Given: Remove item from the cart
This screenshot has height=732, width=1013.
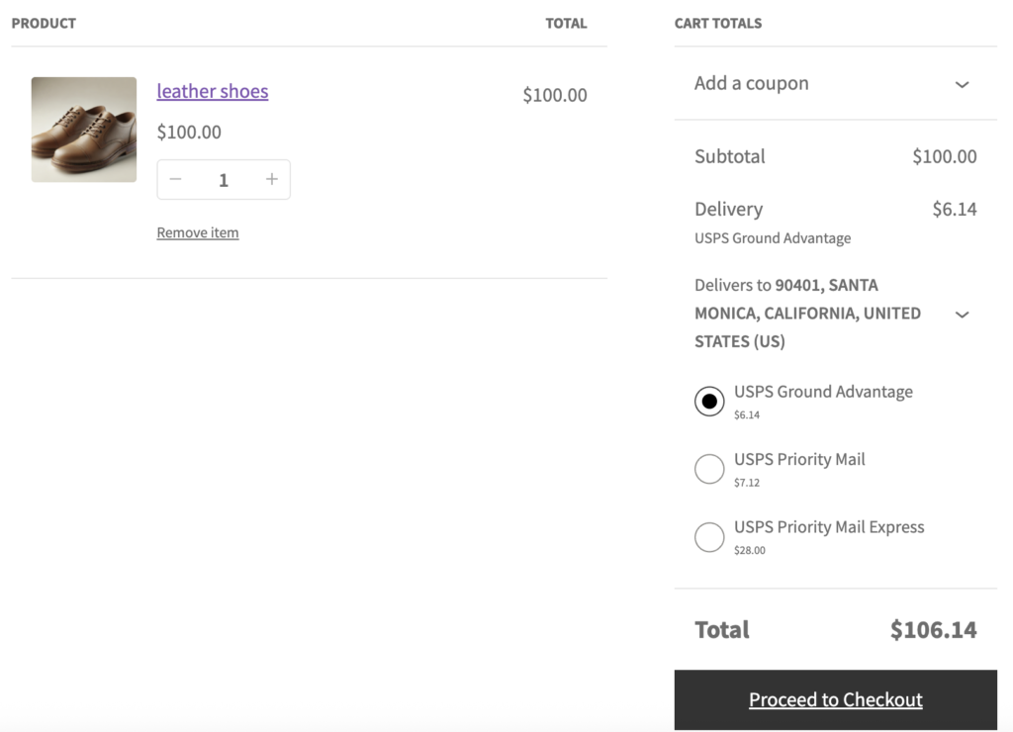Looking at the screenshot, I should (198, 232).
